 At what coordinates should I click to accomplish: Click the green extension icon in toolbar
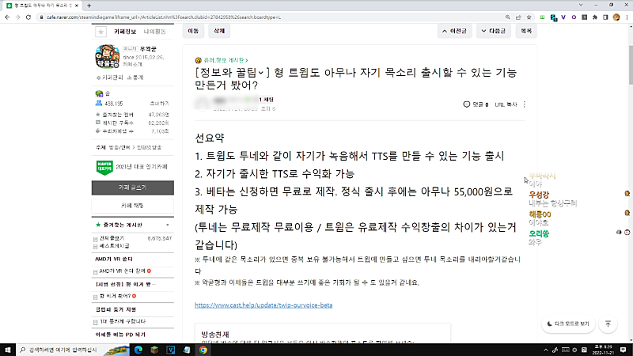[x=542, y=17]
